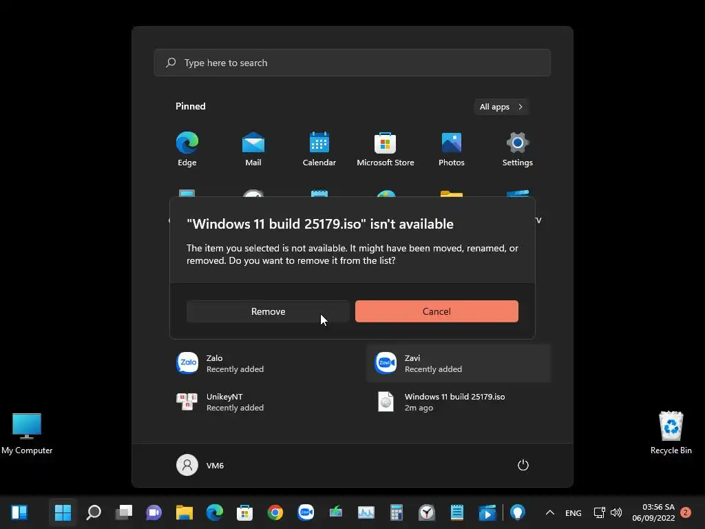Launch Microsoft Store from Pinned

click(x=386, y=149)
